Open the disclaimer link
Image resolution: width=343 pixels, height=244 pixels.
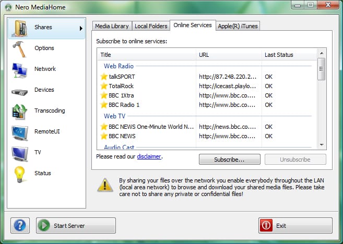(x=149, y=156)
